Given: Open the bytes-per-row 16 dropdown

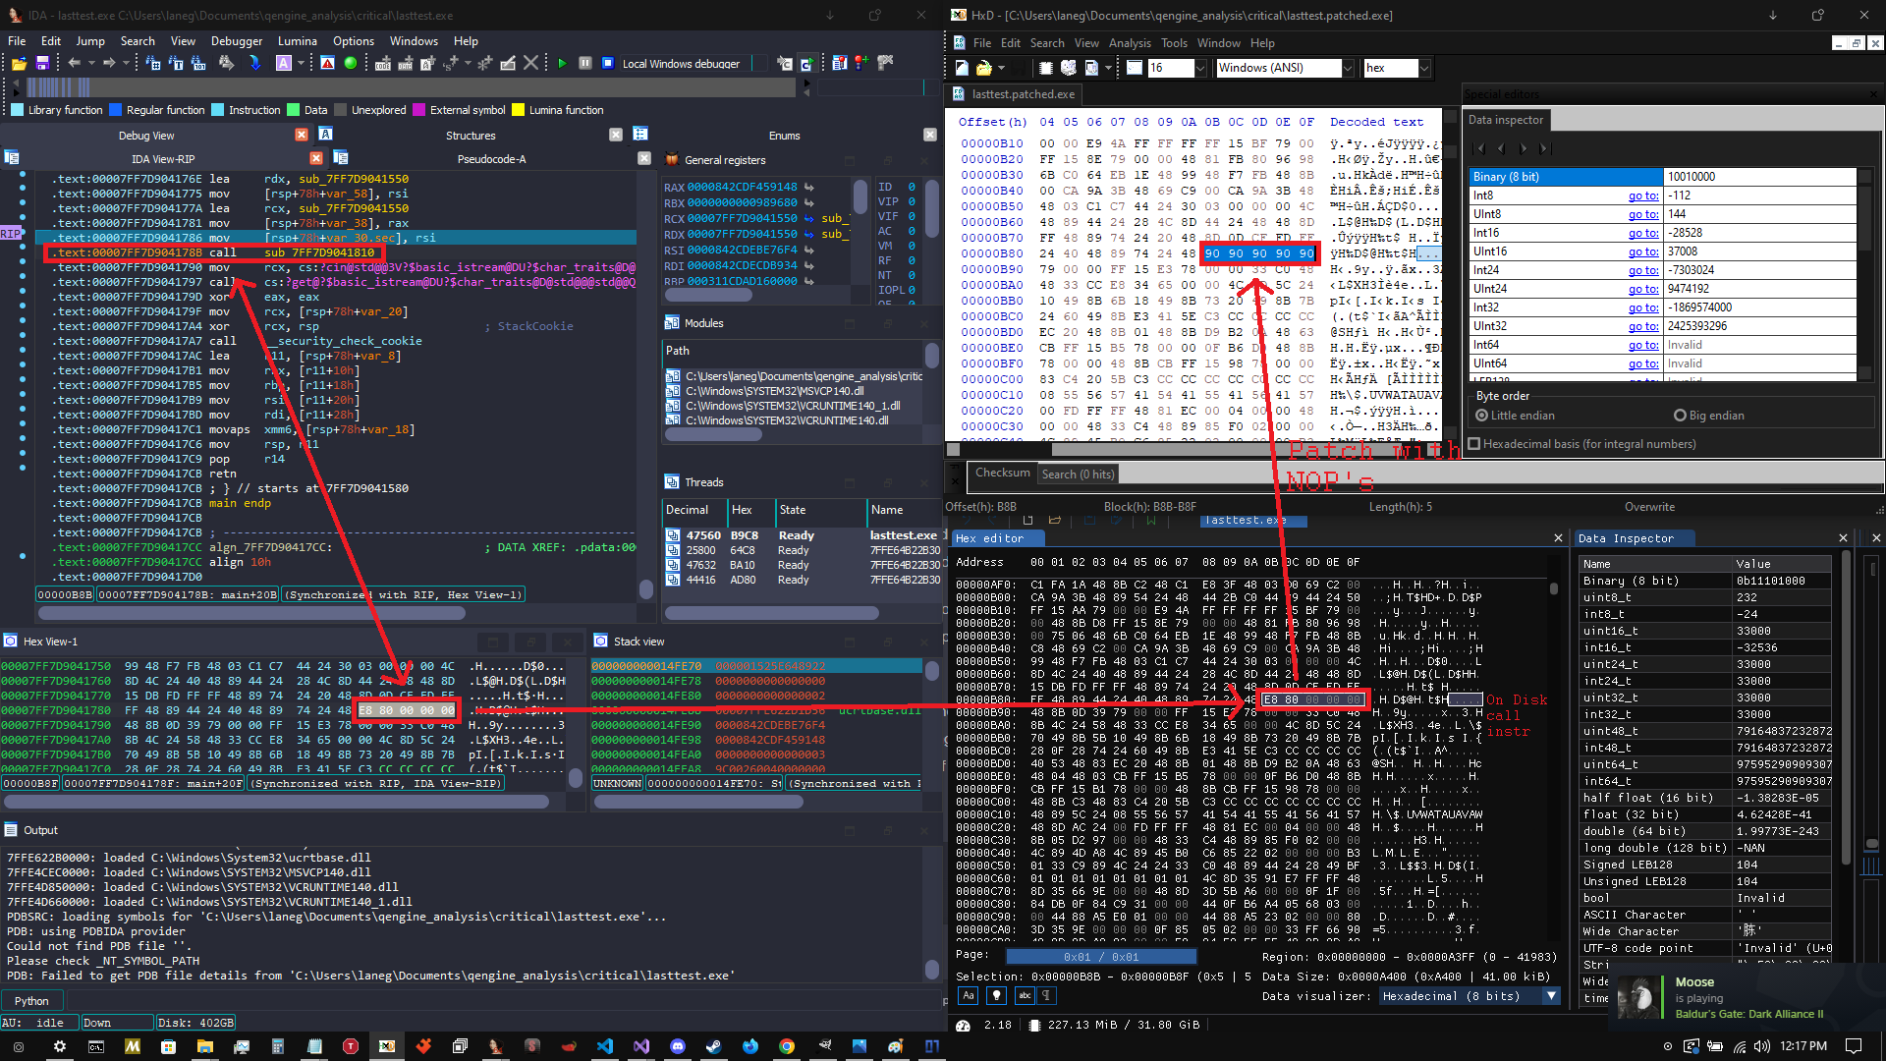Looking at the screenshot, I should 1200,68.
